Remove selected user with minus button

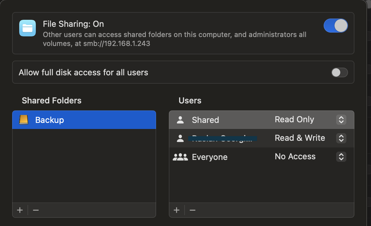click(193, 210)
